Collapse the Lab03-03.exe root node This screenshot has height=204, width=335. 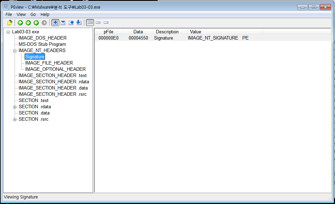pos(8,32)
